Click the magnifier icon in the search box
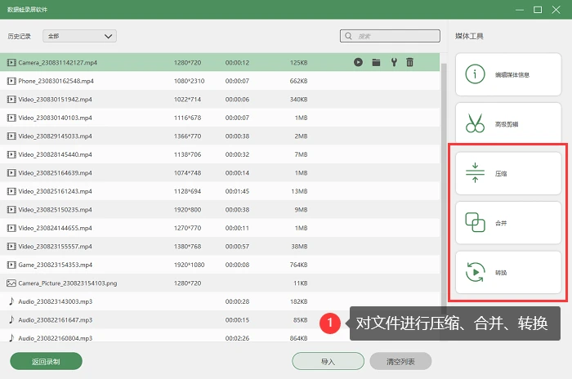 coord(348,36)
